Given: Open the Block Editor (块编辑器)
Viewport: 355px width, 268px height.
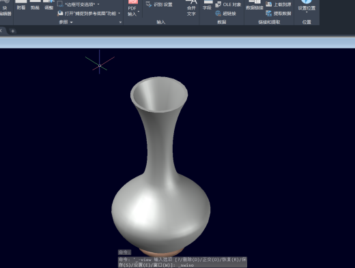Looking at the screenshot, I should (5, 9).
